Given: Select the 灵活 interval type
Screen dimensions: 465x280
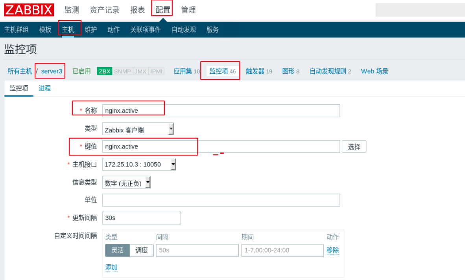Looking at the screenshot, I should coord(117,250).
